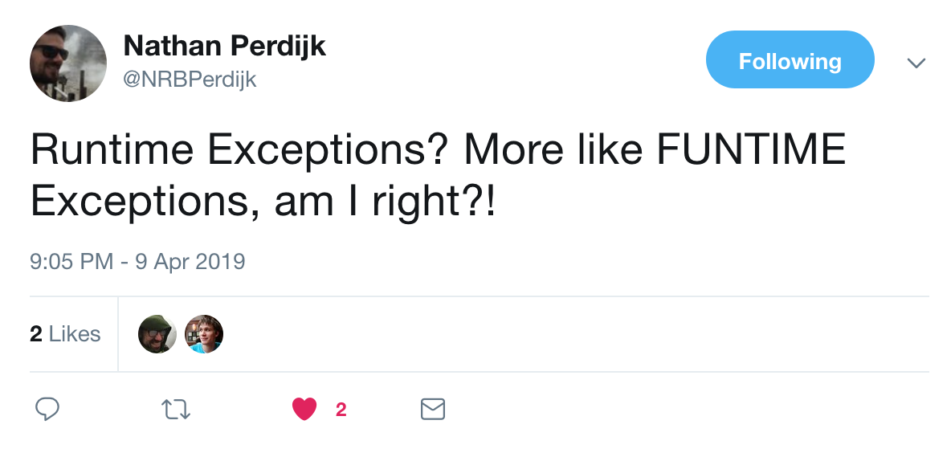Unlike the tweet via the red heart
The height and width of the screenshot is (453, 951).
(304, 410)
